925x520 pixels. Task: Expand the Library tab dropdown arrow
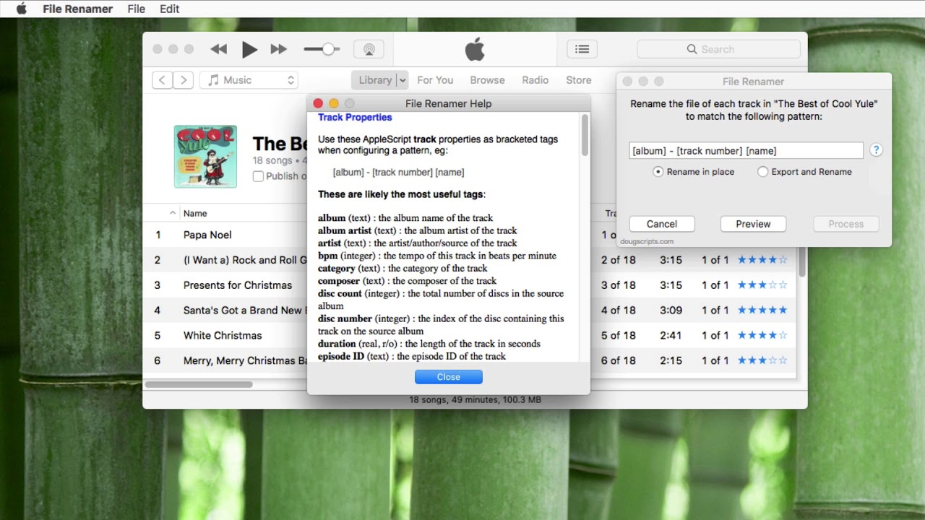(x=403, y=80)
